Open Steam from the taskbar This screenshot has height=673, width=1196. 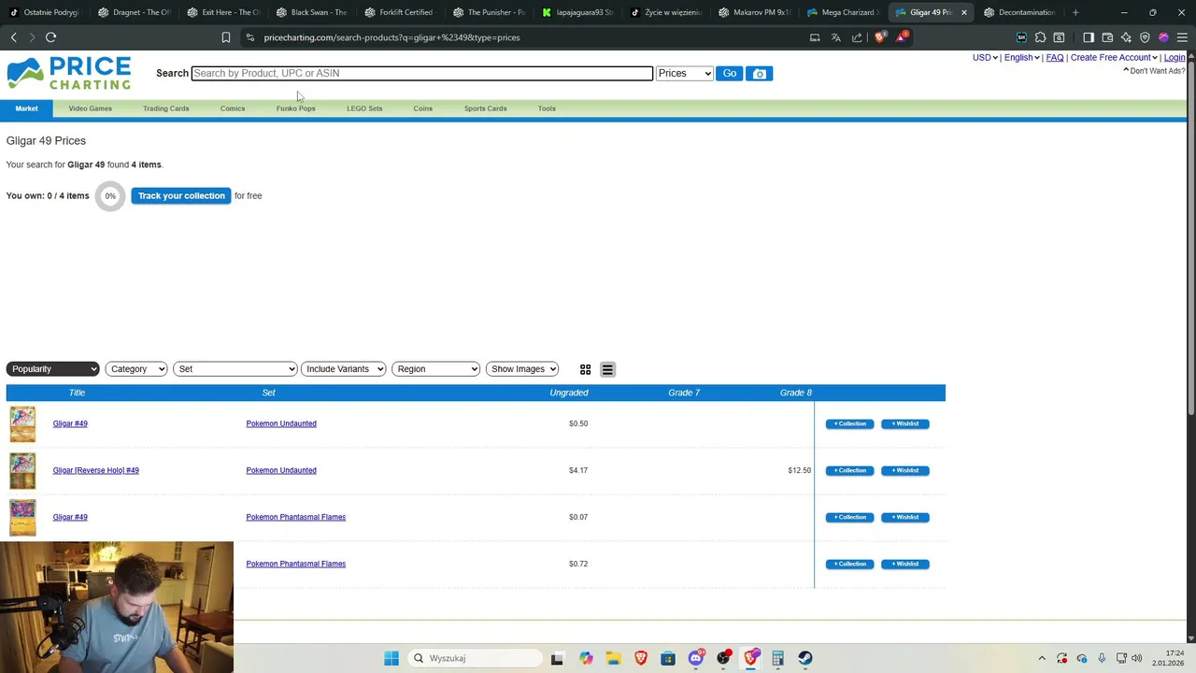click(804, 658)
